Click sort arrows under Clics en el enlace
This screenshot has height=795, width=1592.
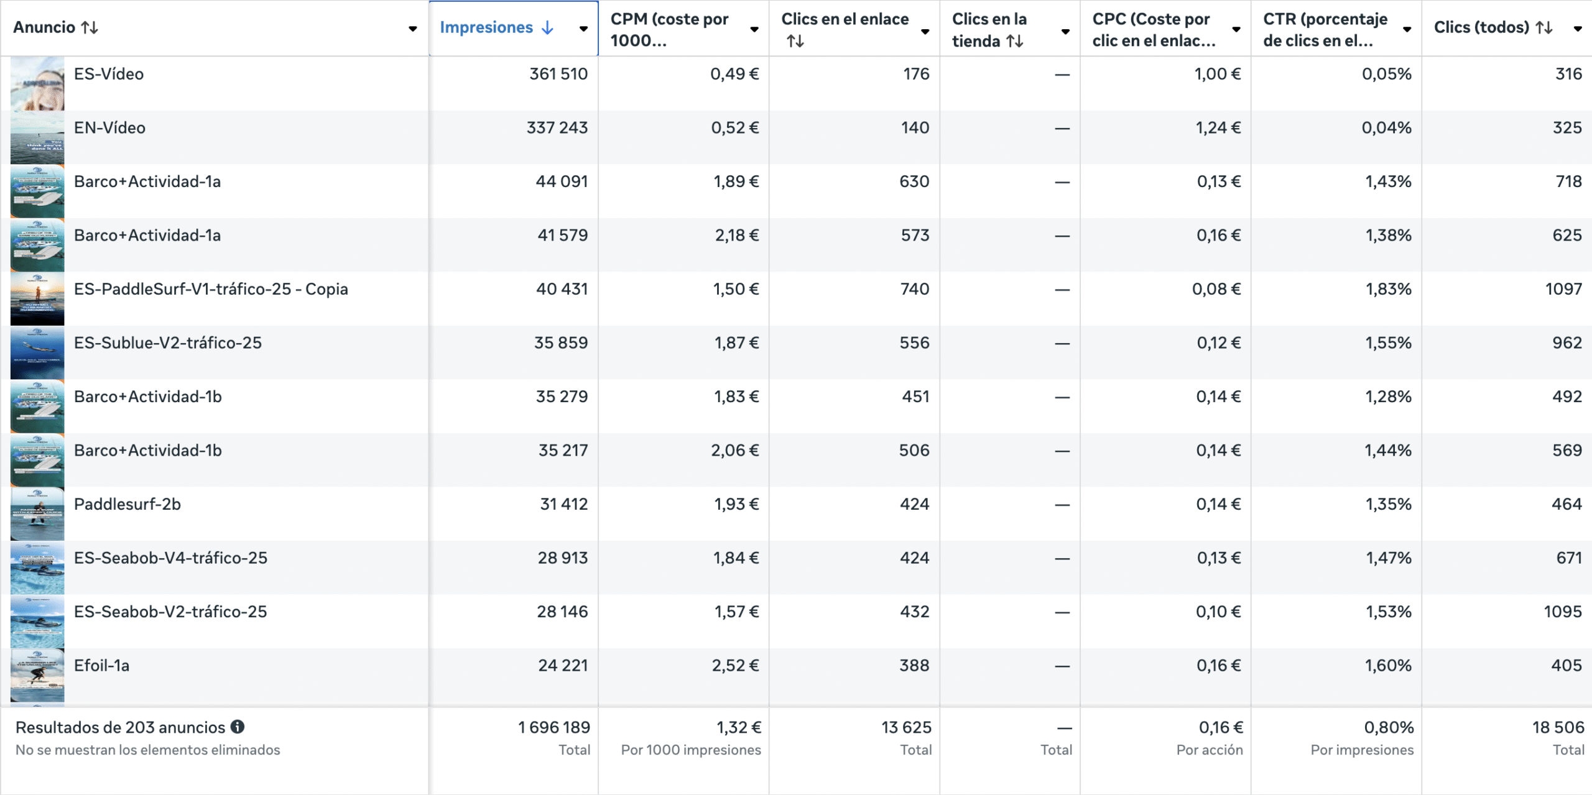795,41
